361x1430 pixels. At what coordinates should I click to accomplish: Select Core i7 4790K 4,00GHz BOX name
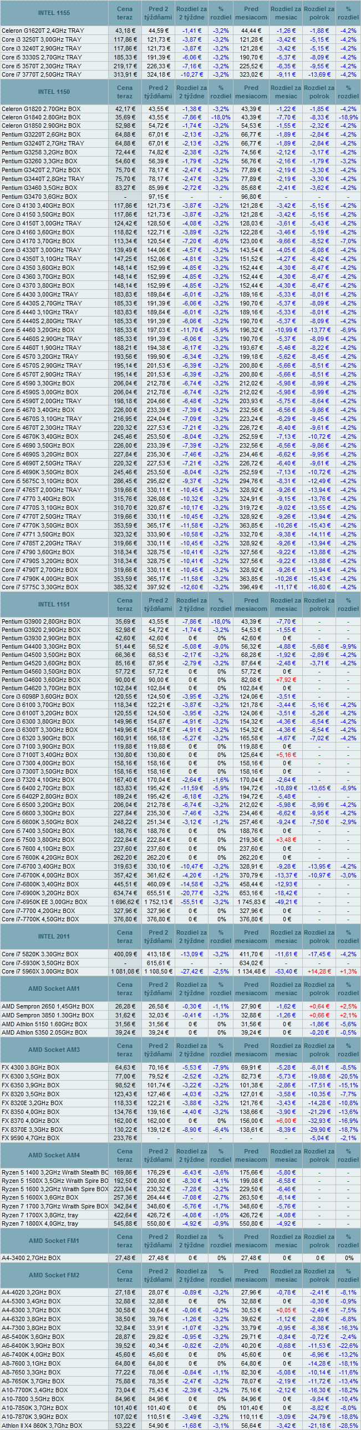[40, 579]
